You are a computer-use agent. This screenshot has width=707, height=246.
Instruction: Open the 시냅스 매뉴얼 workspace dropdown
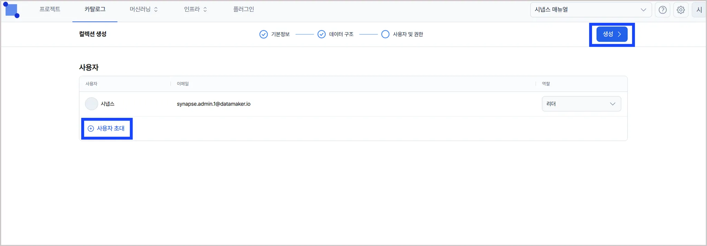click(x=591, y=10)
